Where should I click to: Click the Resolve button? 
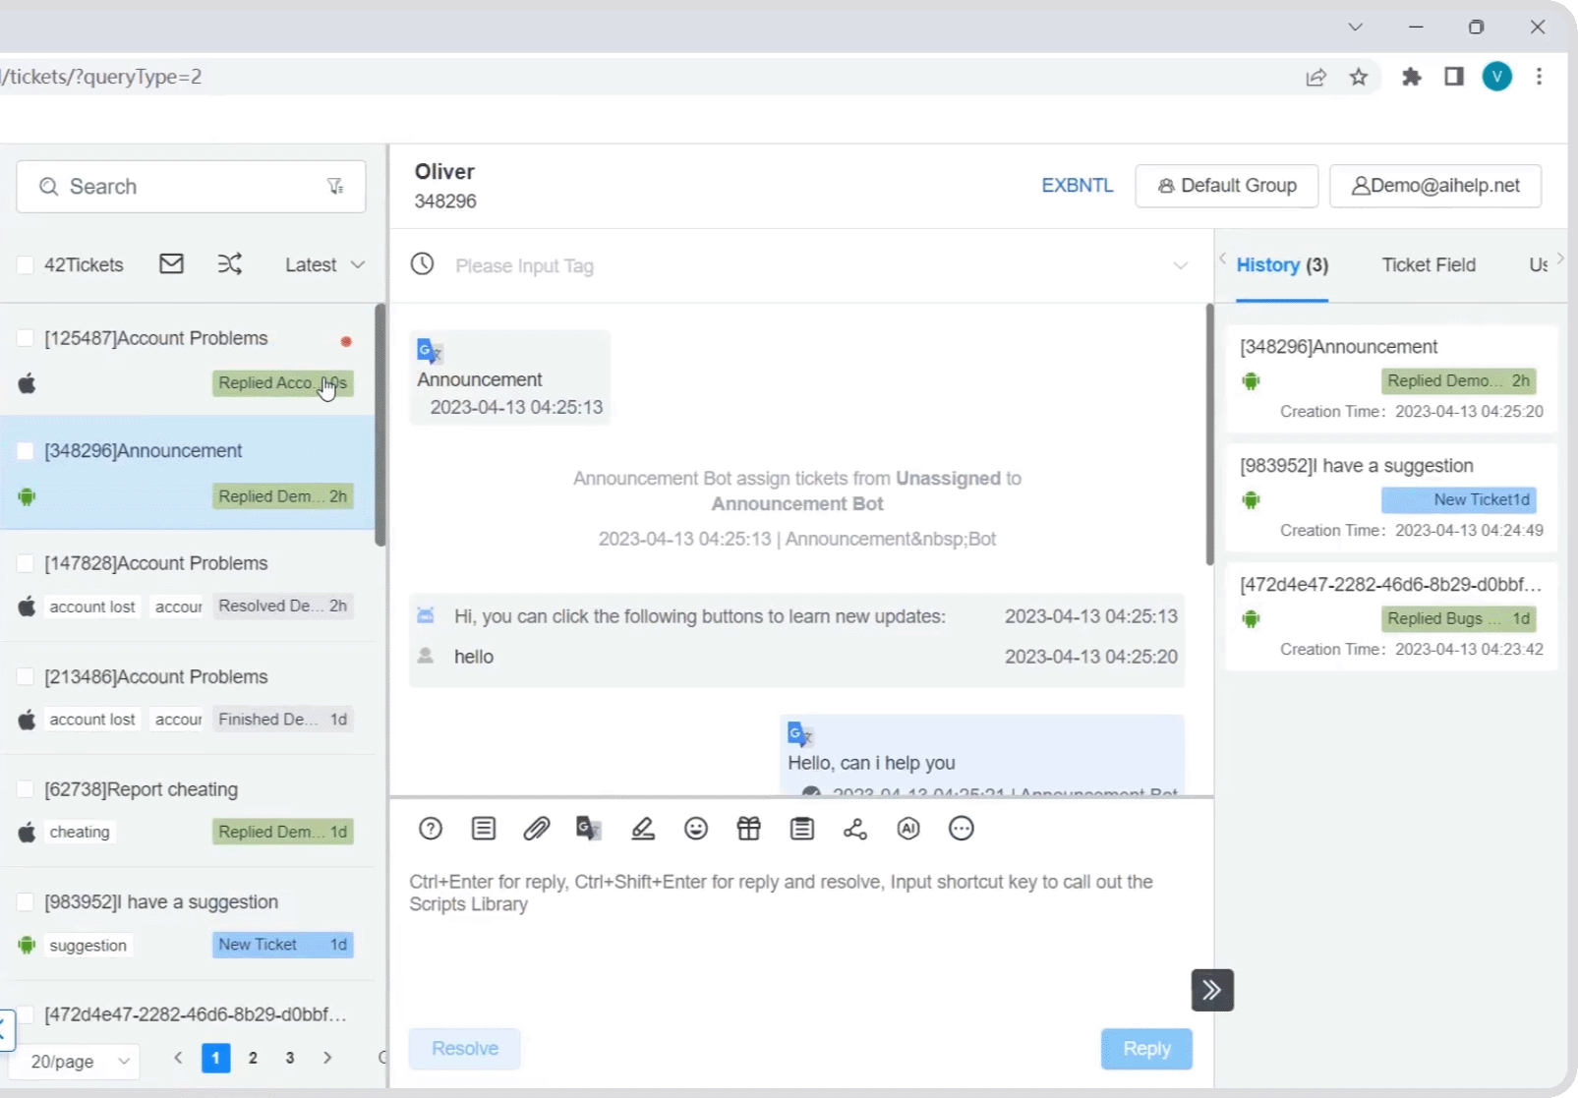point(464,1049)
